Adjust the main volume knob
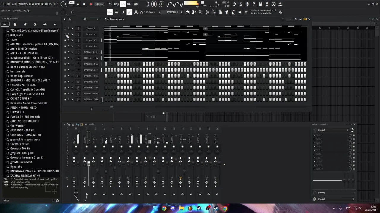This screenshot has height=213, width=380. (63, 4)
